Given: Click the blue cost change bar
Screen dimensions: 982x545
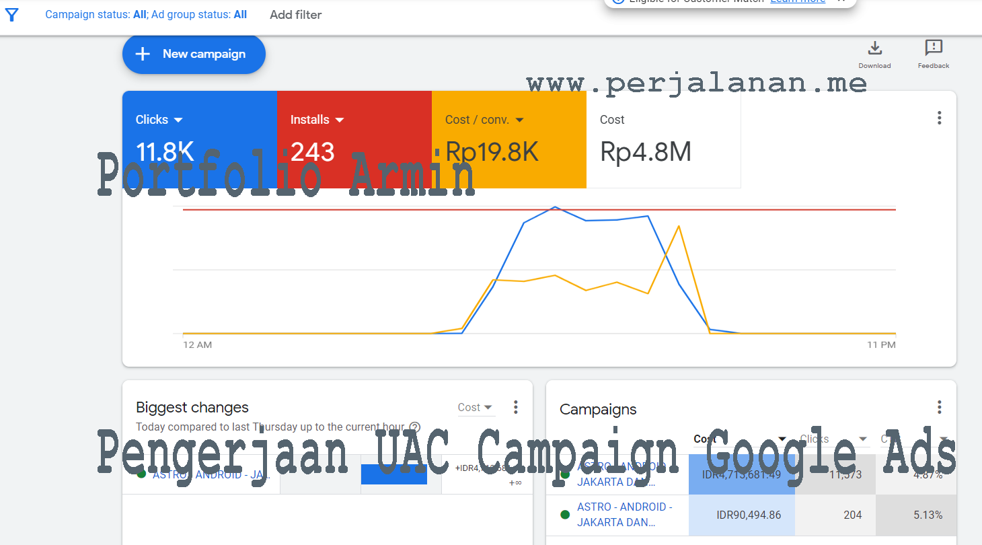Looking at the screenshot, I should point(394,474).
